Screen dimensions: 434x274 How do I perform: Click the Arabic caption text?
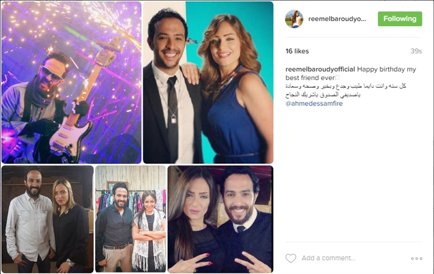[346, 90]
